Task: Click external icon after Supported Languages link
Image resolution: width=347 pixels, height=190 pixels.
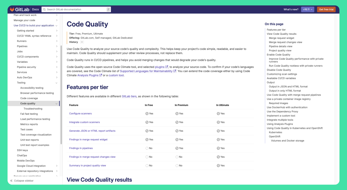Action: [x=175, y=71]
